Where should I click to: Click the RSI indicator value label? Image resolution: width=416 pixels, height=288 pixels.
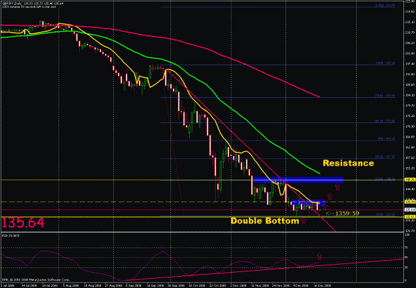(11, 235)
